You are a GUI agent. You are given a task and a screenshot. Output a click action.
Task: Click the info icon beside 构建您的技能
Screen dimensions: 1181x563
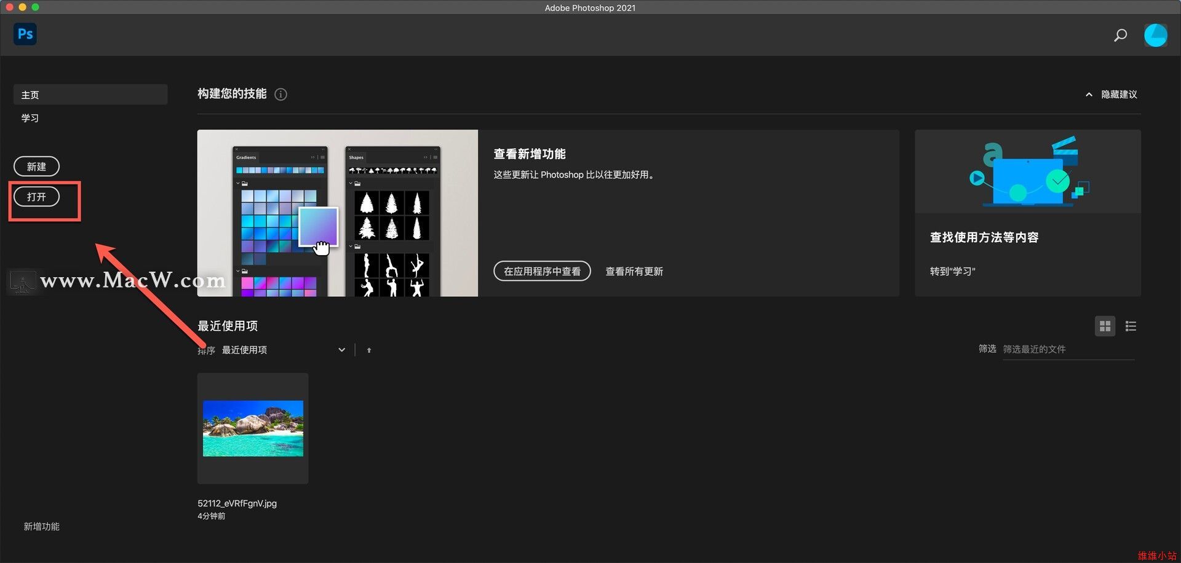click(x=280, y=94)
